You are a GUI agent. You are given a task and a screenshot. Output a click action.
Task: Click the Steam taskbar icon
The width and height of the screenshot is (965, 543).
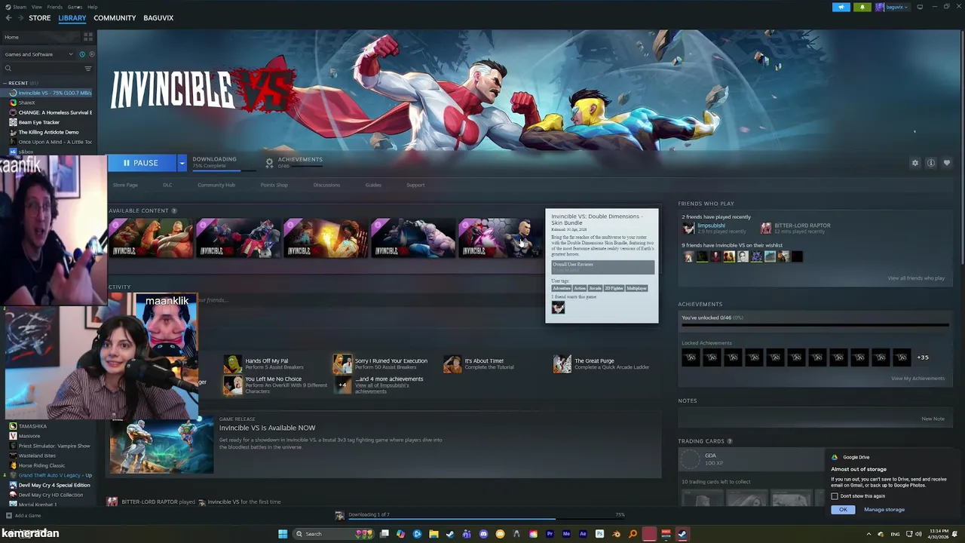(682, 534)
